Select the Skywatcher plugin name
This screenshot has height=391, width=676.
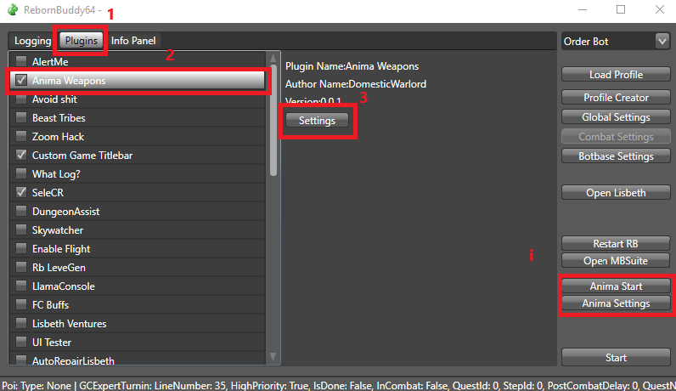58,230
